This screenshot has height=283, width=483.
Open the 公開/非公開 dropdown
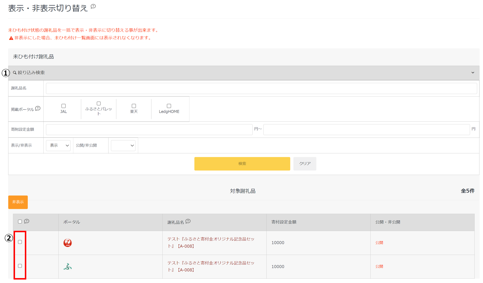(x=123, y=146)
